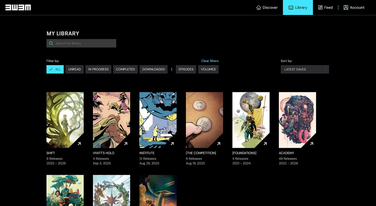
Task: Click the 3W3M logo in the header
Action: point(18,7)
